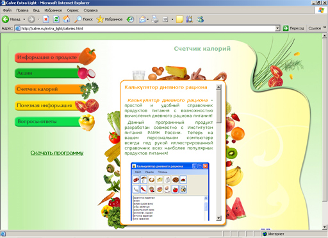The width and height of the screenshot is (328, 238).
Task: Click the Media history icon
Action: tap(130, 19)
